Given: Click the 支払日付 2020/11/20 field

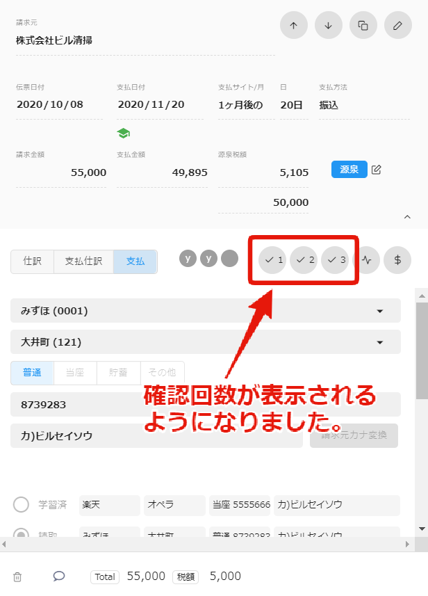Looking at the screenshot, I should coord(160,105).
